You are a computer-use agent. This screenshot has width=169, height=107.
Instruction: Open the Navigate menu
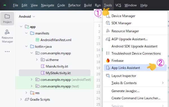(48, 5)
